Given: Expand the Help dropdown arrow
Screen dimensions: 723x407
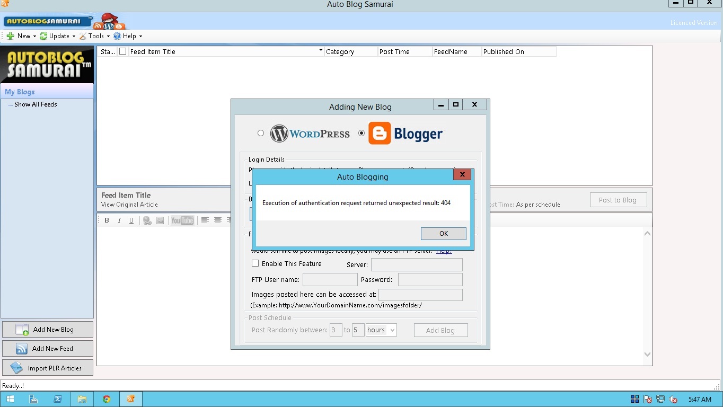Looking at the screenshot, I should click(140, 37).
